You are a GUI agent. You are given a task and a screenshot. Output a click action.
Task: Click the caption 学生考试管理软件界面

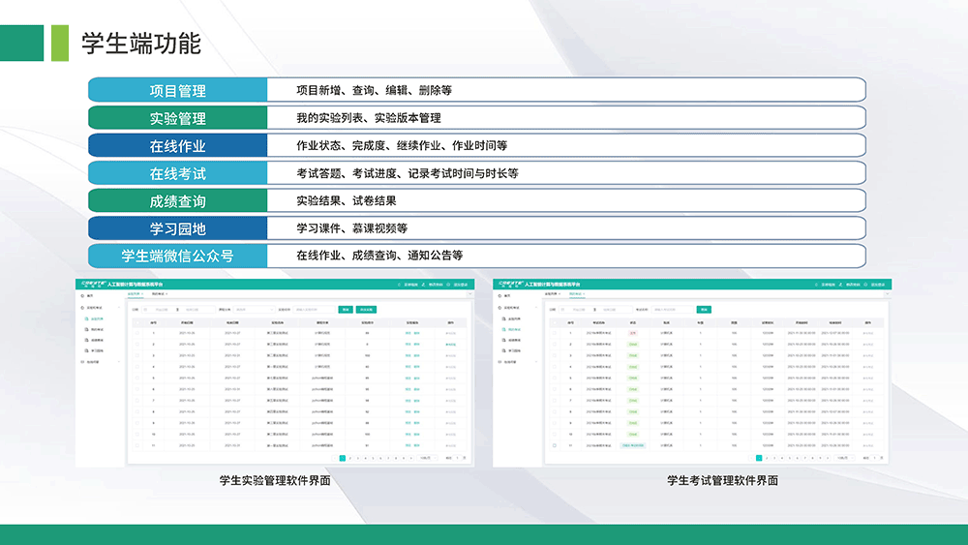coord(722,481)
